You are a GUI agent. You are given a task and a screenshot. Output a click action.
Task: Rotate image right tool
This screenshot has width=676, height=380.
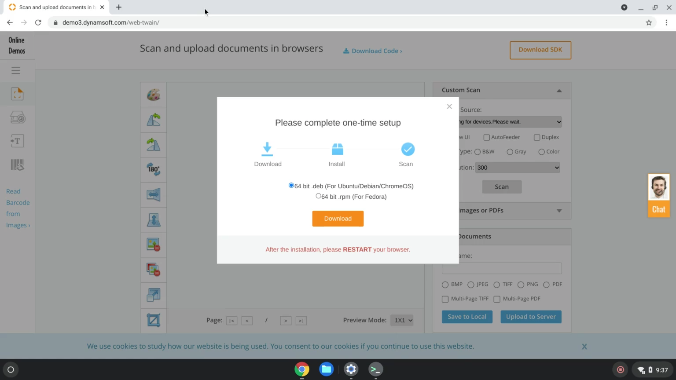[x=154, y=145]
